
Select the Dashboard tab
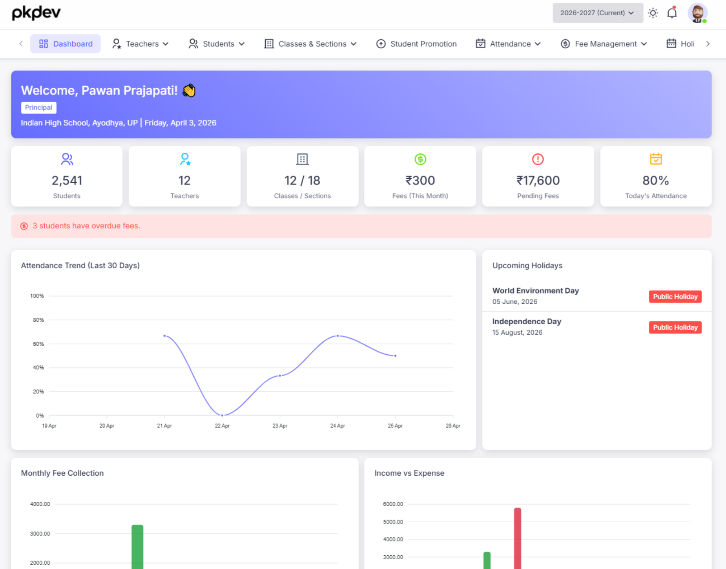[x=66, y=44]
